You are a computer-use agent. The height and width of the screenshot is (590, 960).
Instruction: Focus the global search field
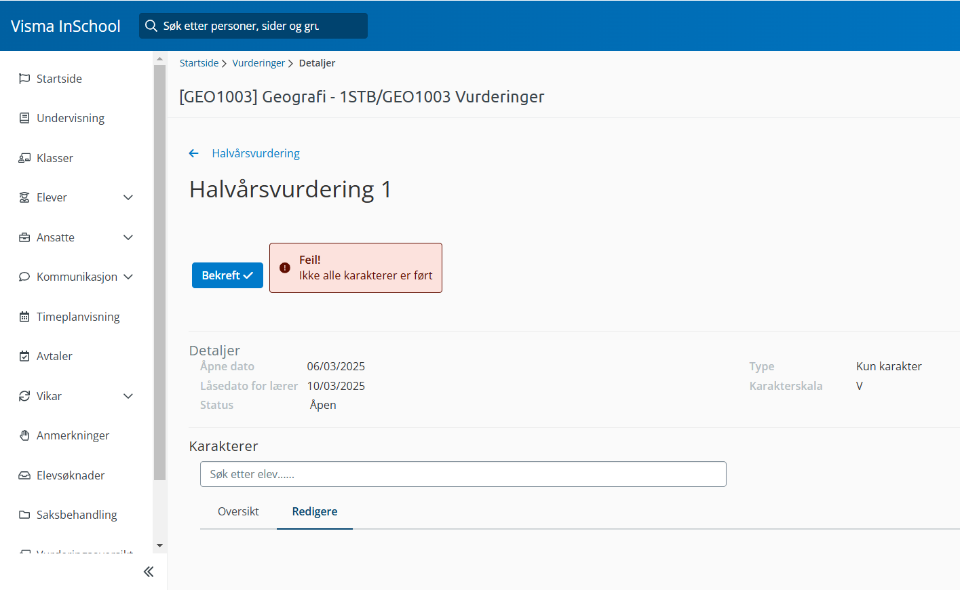tap(253, 26)
